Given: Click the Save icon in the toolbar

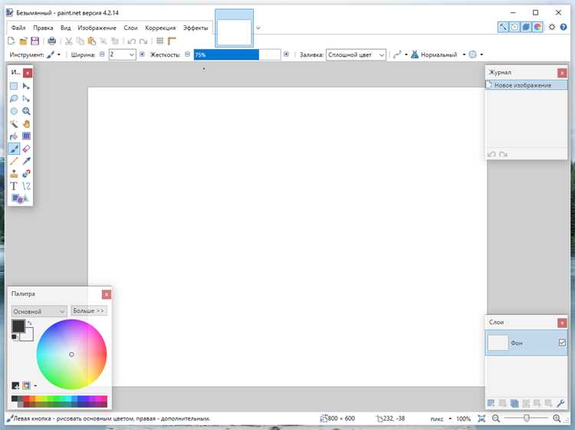Looking at the screenshot, I should (34, 41).
